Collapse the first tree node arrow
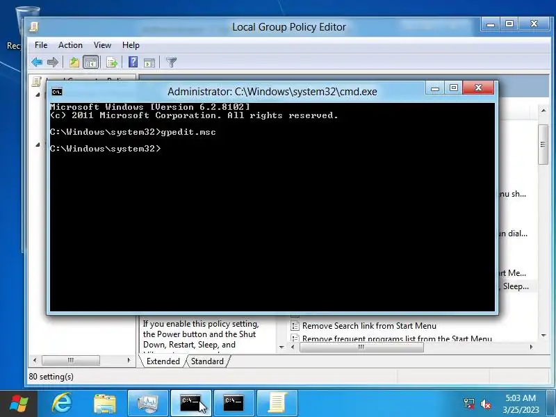This screenshot has width=556, height=417. click(38, 95)
